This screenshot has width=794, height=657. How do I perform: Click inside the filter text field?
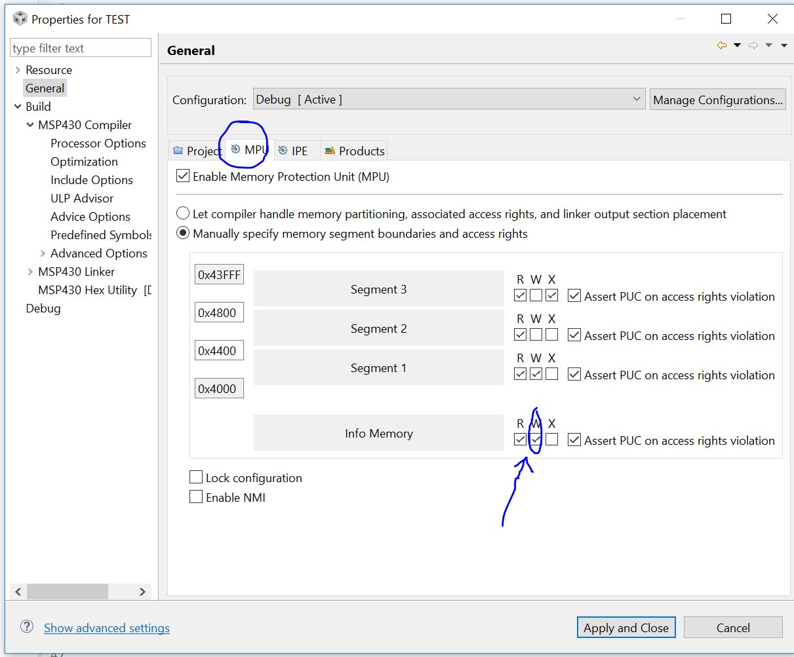(79, 47)
